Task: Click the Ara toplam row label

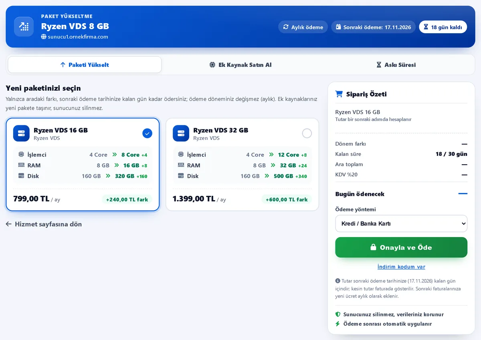Action: point(349,164)
